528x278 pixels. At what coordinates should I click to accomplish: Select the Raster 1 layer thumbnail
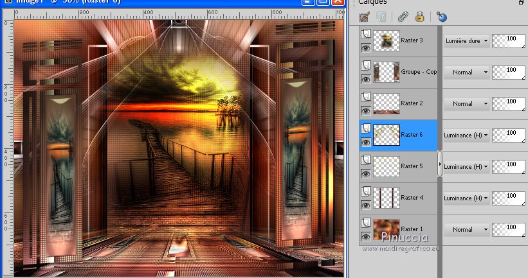pyautogui.click(x=387, y=229)
